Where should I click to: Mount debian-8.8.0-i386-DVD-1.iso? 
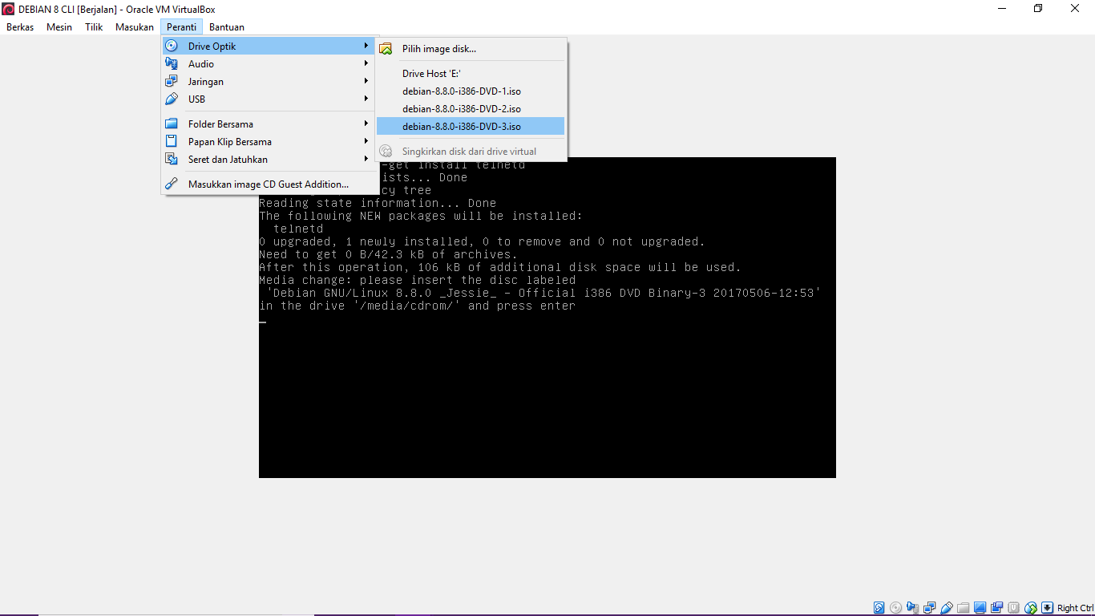coord(471,91)
